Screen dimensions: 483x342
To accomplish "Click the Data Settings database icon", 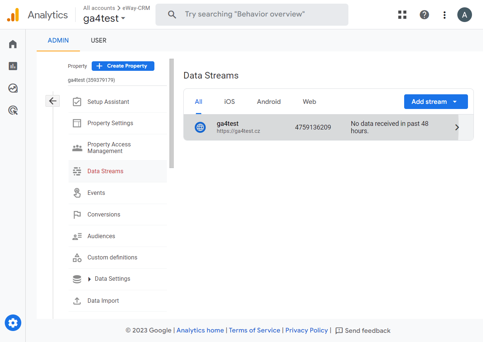I will click(x=77, y=279).
